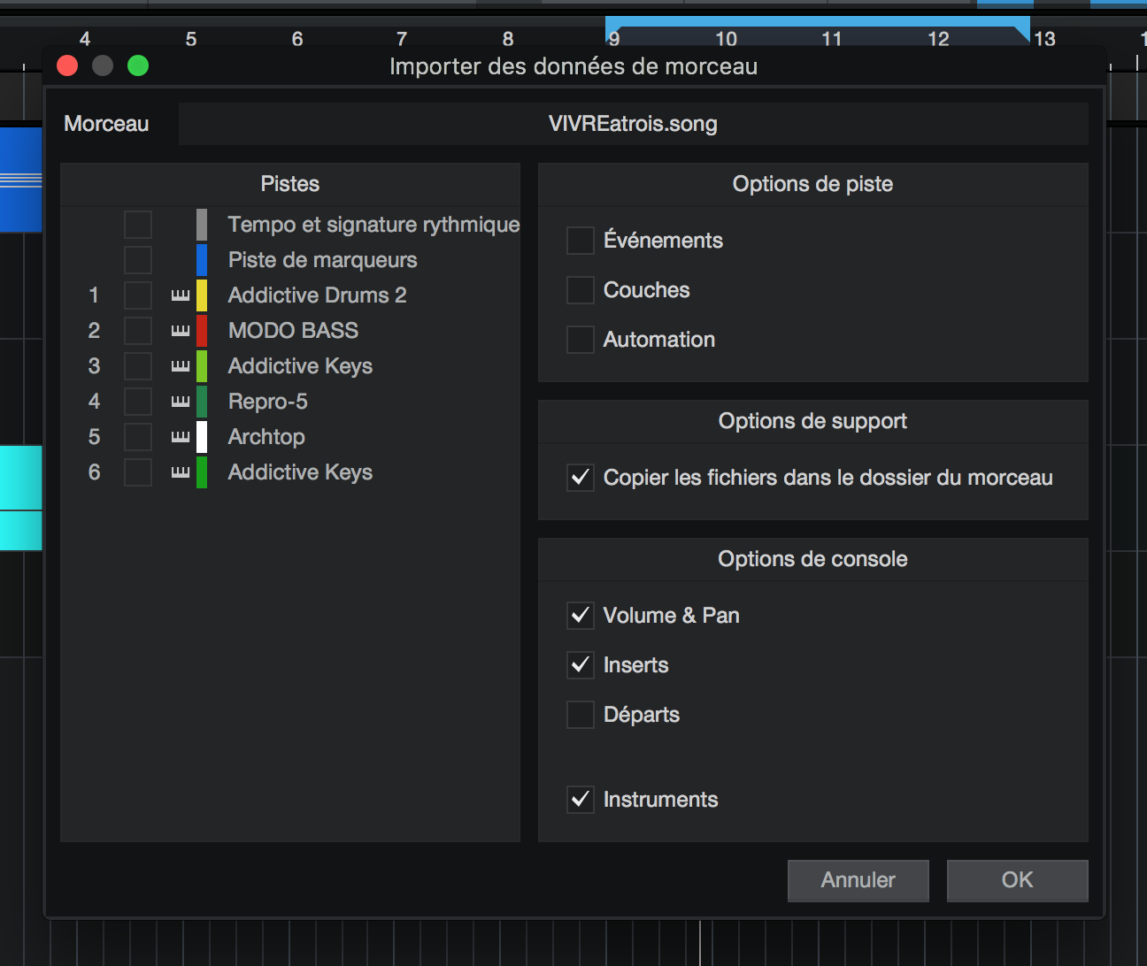Click bar 13 on the timeline ruler

click(1044, 39)
